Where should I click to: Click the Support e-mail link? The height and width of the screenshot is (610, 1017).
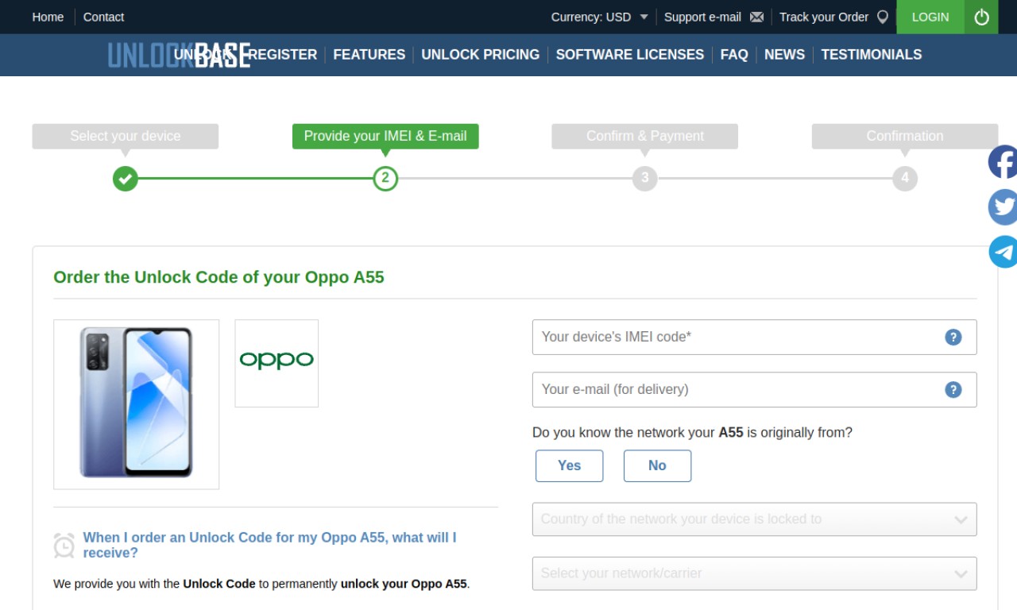(x=702, y=17)
